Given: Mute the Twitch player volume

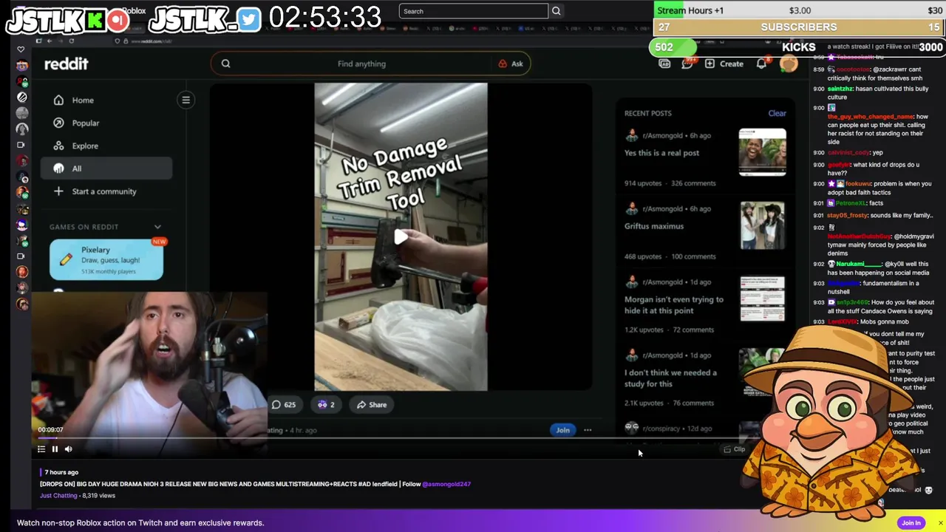Looking at the screenshot, I should pyautogui.click(x=68, y=449).
